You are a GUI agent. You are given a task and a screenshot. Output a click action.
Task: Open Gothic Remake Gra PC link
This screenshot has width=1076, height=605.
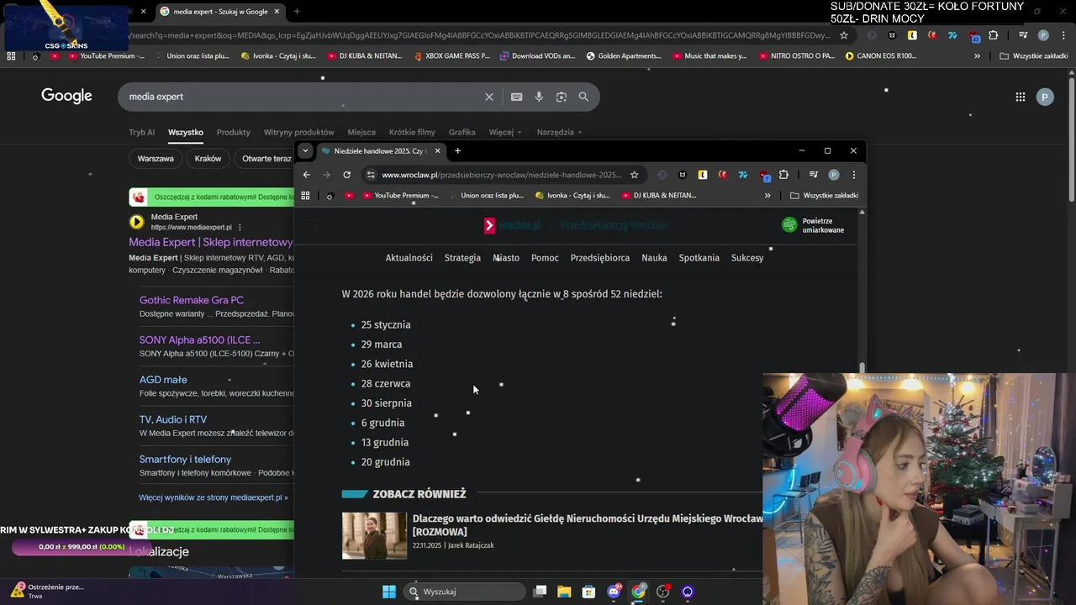coord(192,300)
